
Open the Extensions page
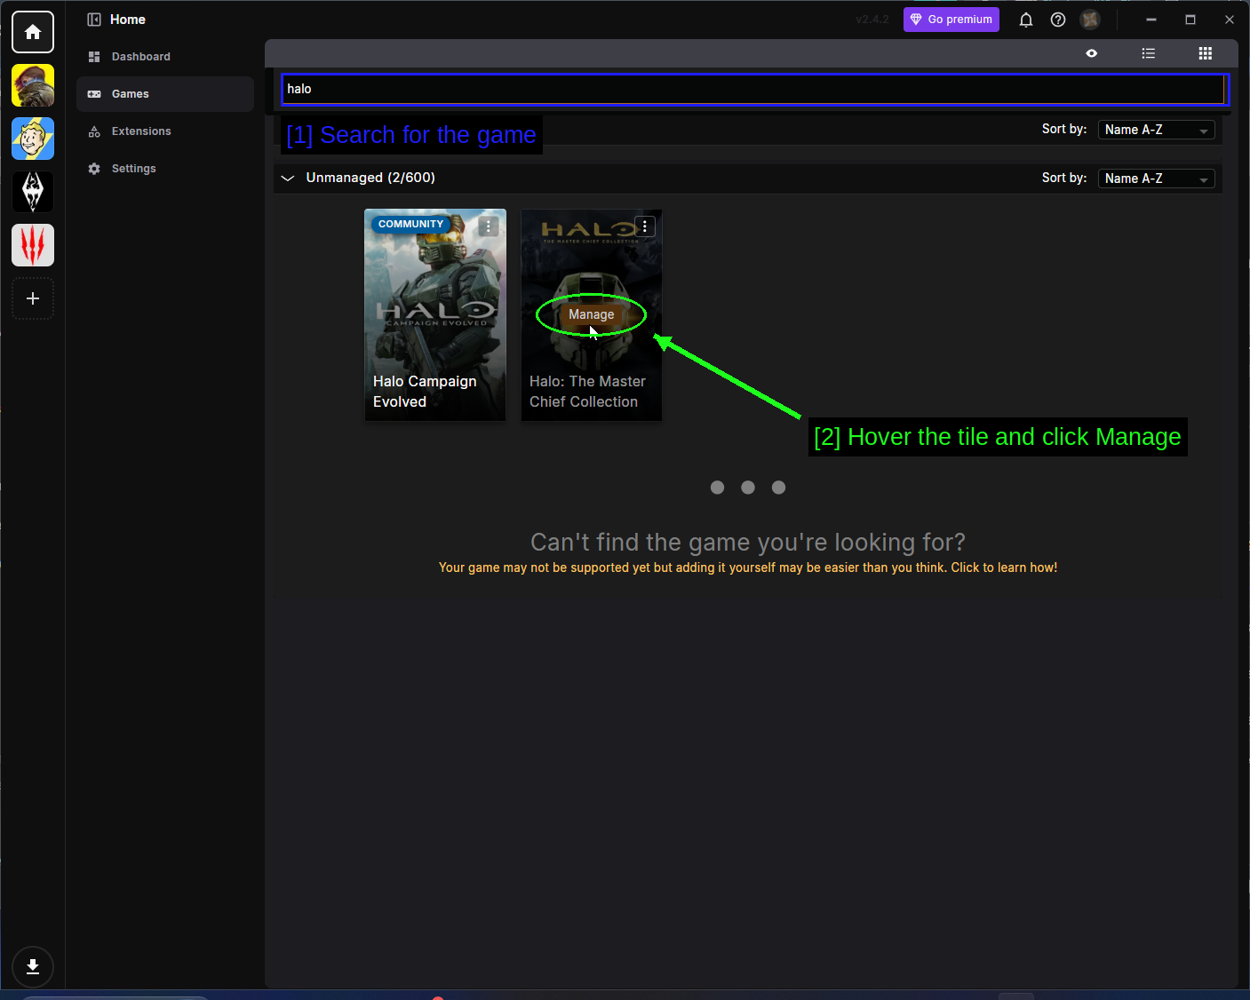pyautogui.click(x=165, y=131)
